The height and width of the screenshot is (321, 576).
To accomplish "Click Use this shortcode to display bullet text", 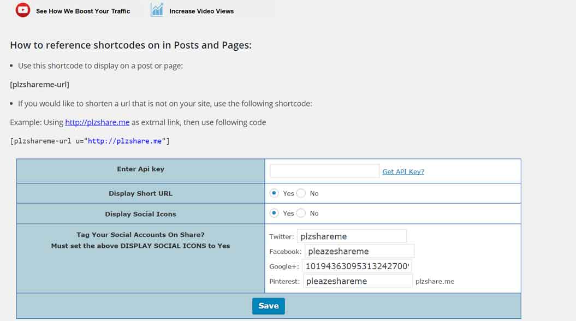I will click(100, 66).
